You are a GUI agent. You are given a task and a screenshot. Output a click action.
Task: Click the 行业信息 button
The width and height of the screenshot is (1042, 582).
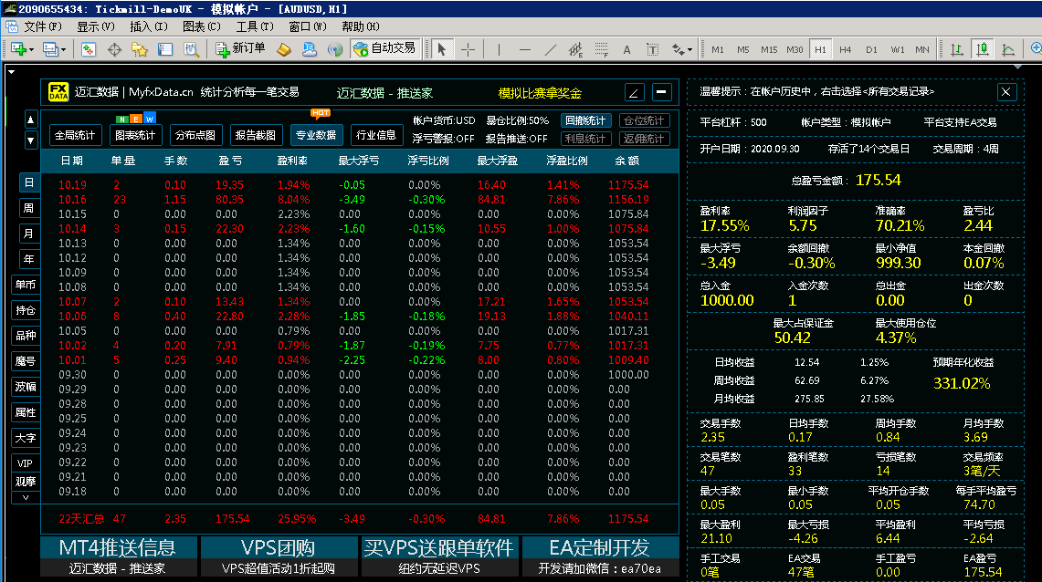click(x=375, y=135)
